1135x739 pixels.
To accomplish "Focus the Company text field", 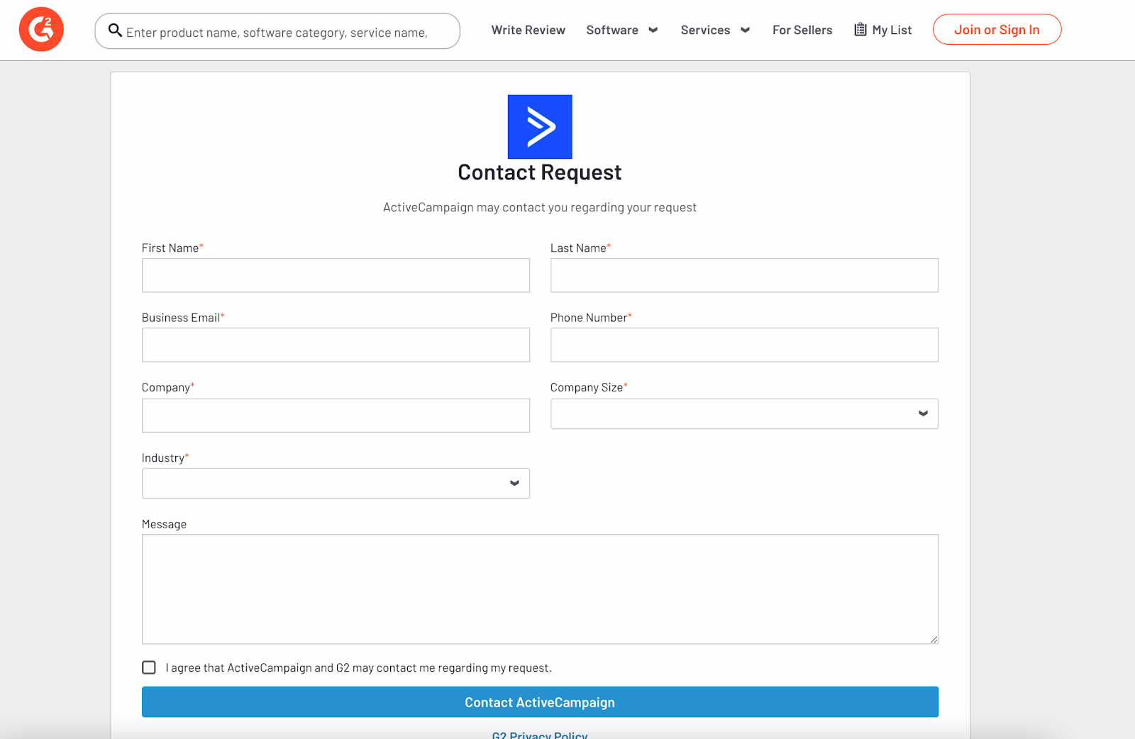I will pyautogui.click(x=336, y=415).
